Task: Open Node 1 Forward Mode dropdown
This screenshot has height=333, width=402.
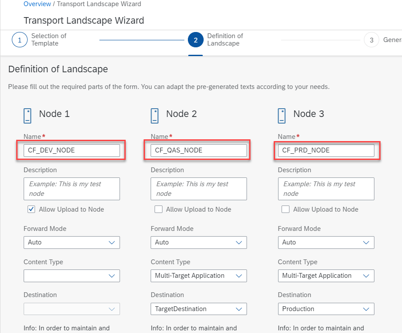Action: tap(71, 242)
